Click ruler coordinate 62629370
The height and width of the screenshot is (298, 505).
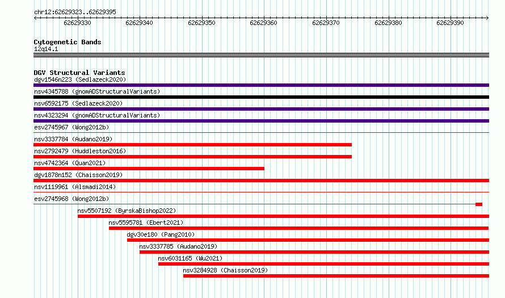click(326, 23)
